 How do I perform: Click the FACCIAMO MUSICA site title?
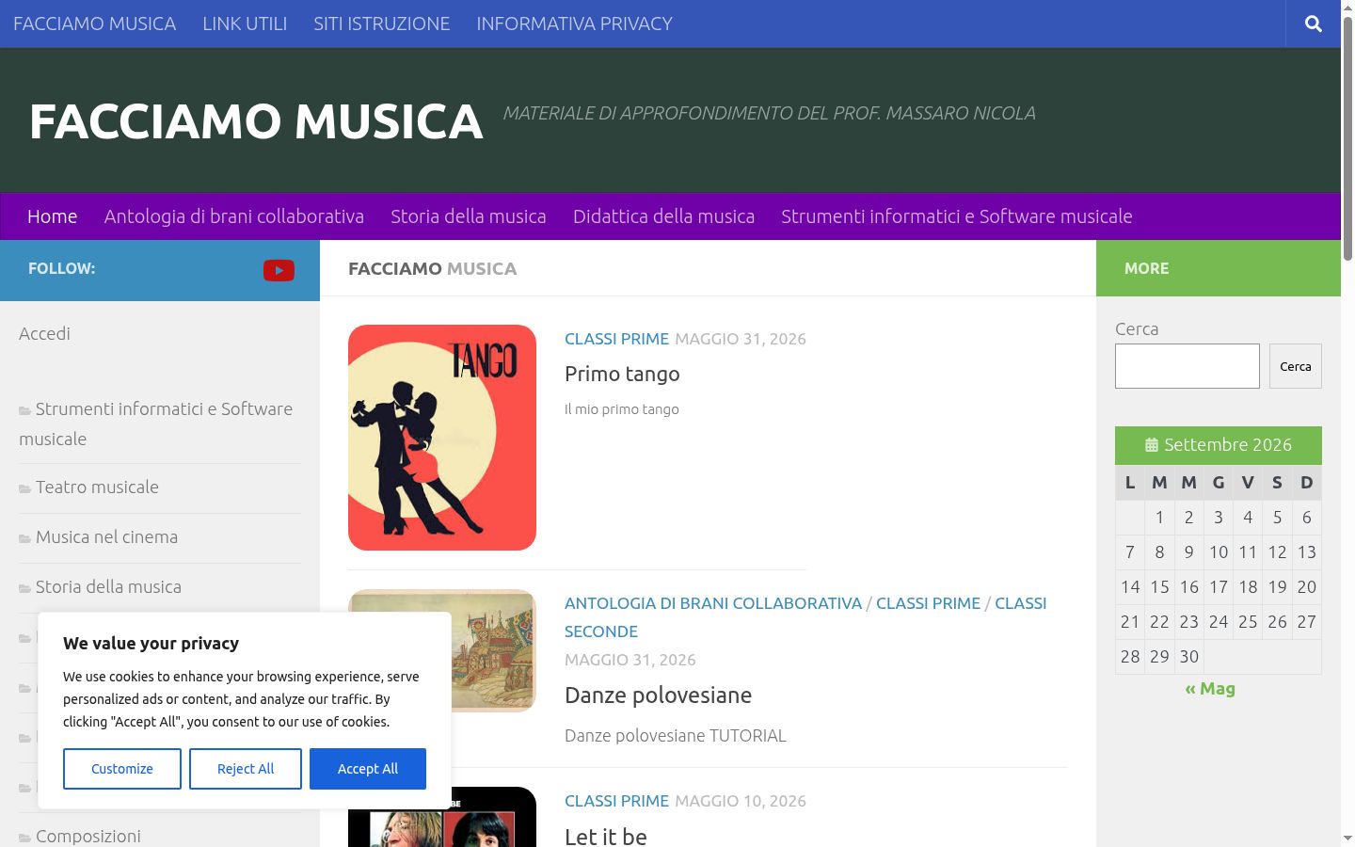click(x=256, y=121)
